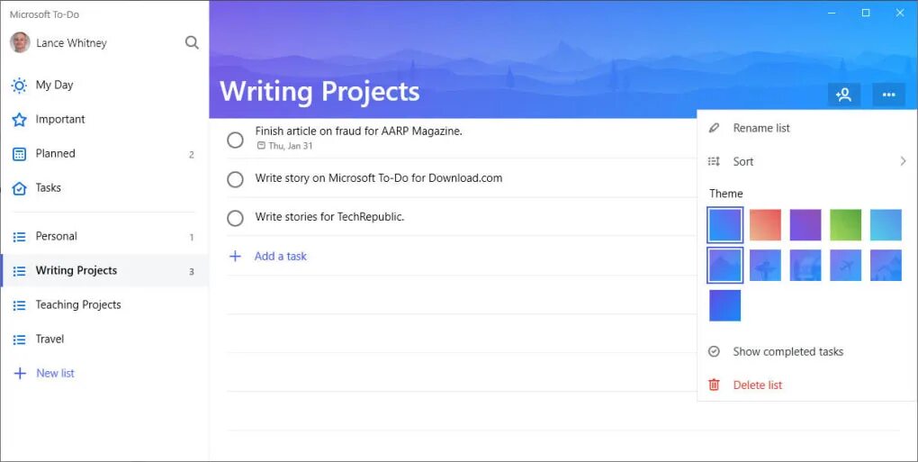Click the Tasks home icon
Screen dimensions: 918x462
pyautogui.click(x=19, y=188)
